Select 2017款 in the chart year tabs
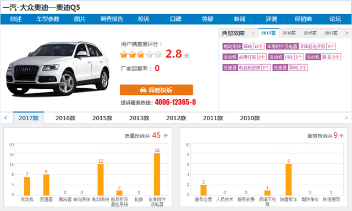The width and height of the screenshot is (352, 211). pyautogui.click(x=29, y=118)
